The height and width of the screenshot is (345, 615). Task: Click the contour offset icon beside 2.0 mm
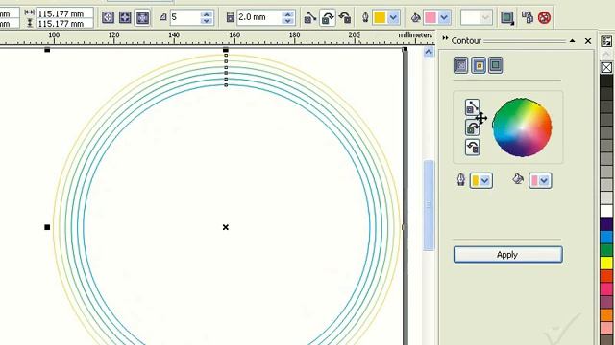[x=231, y=17]
